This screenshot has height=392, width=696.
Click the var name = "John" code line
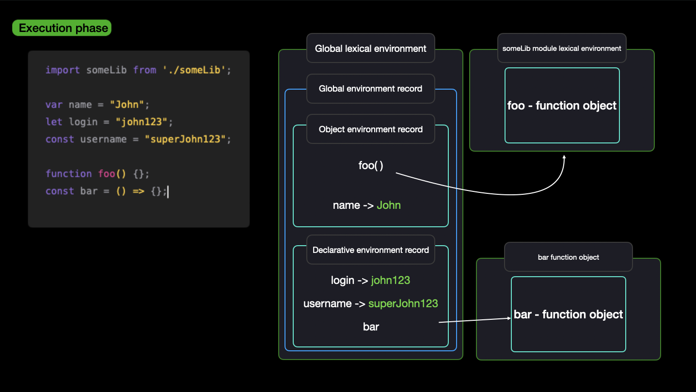tap(98, 105)
